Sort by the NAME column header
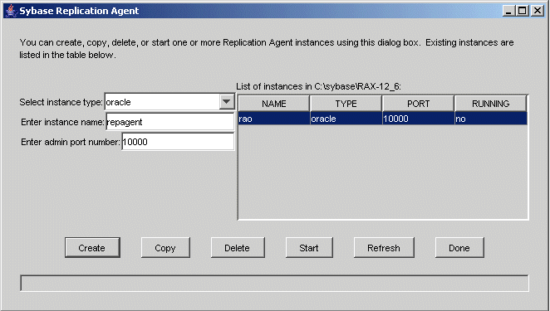This screenshot has height=311, width=550. point(274,104)
